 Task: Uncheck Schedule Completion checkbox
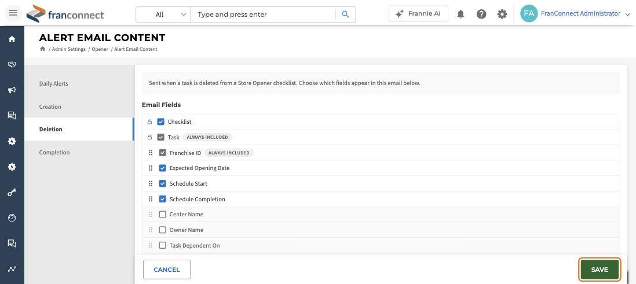pos(162,199)
